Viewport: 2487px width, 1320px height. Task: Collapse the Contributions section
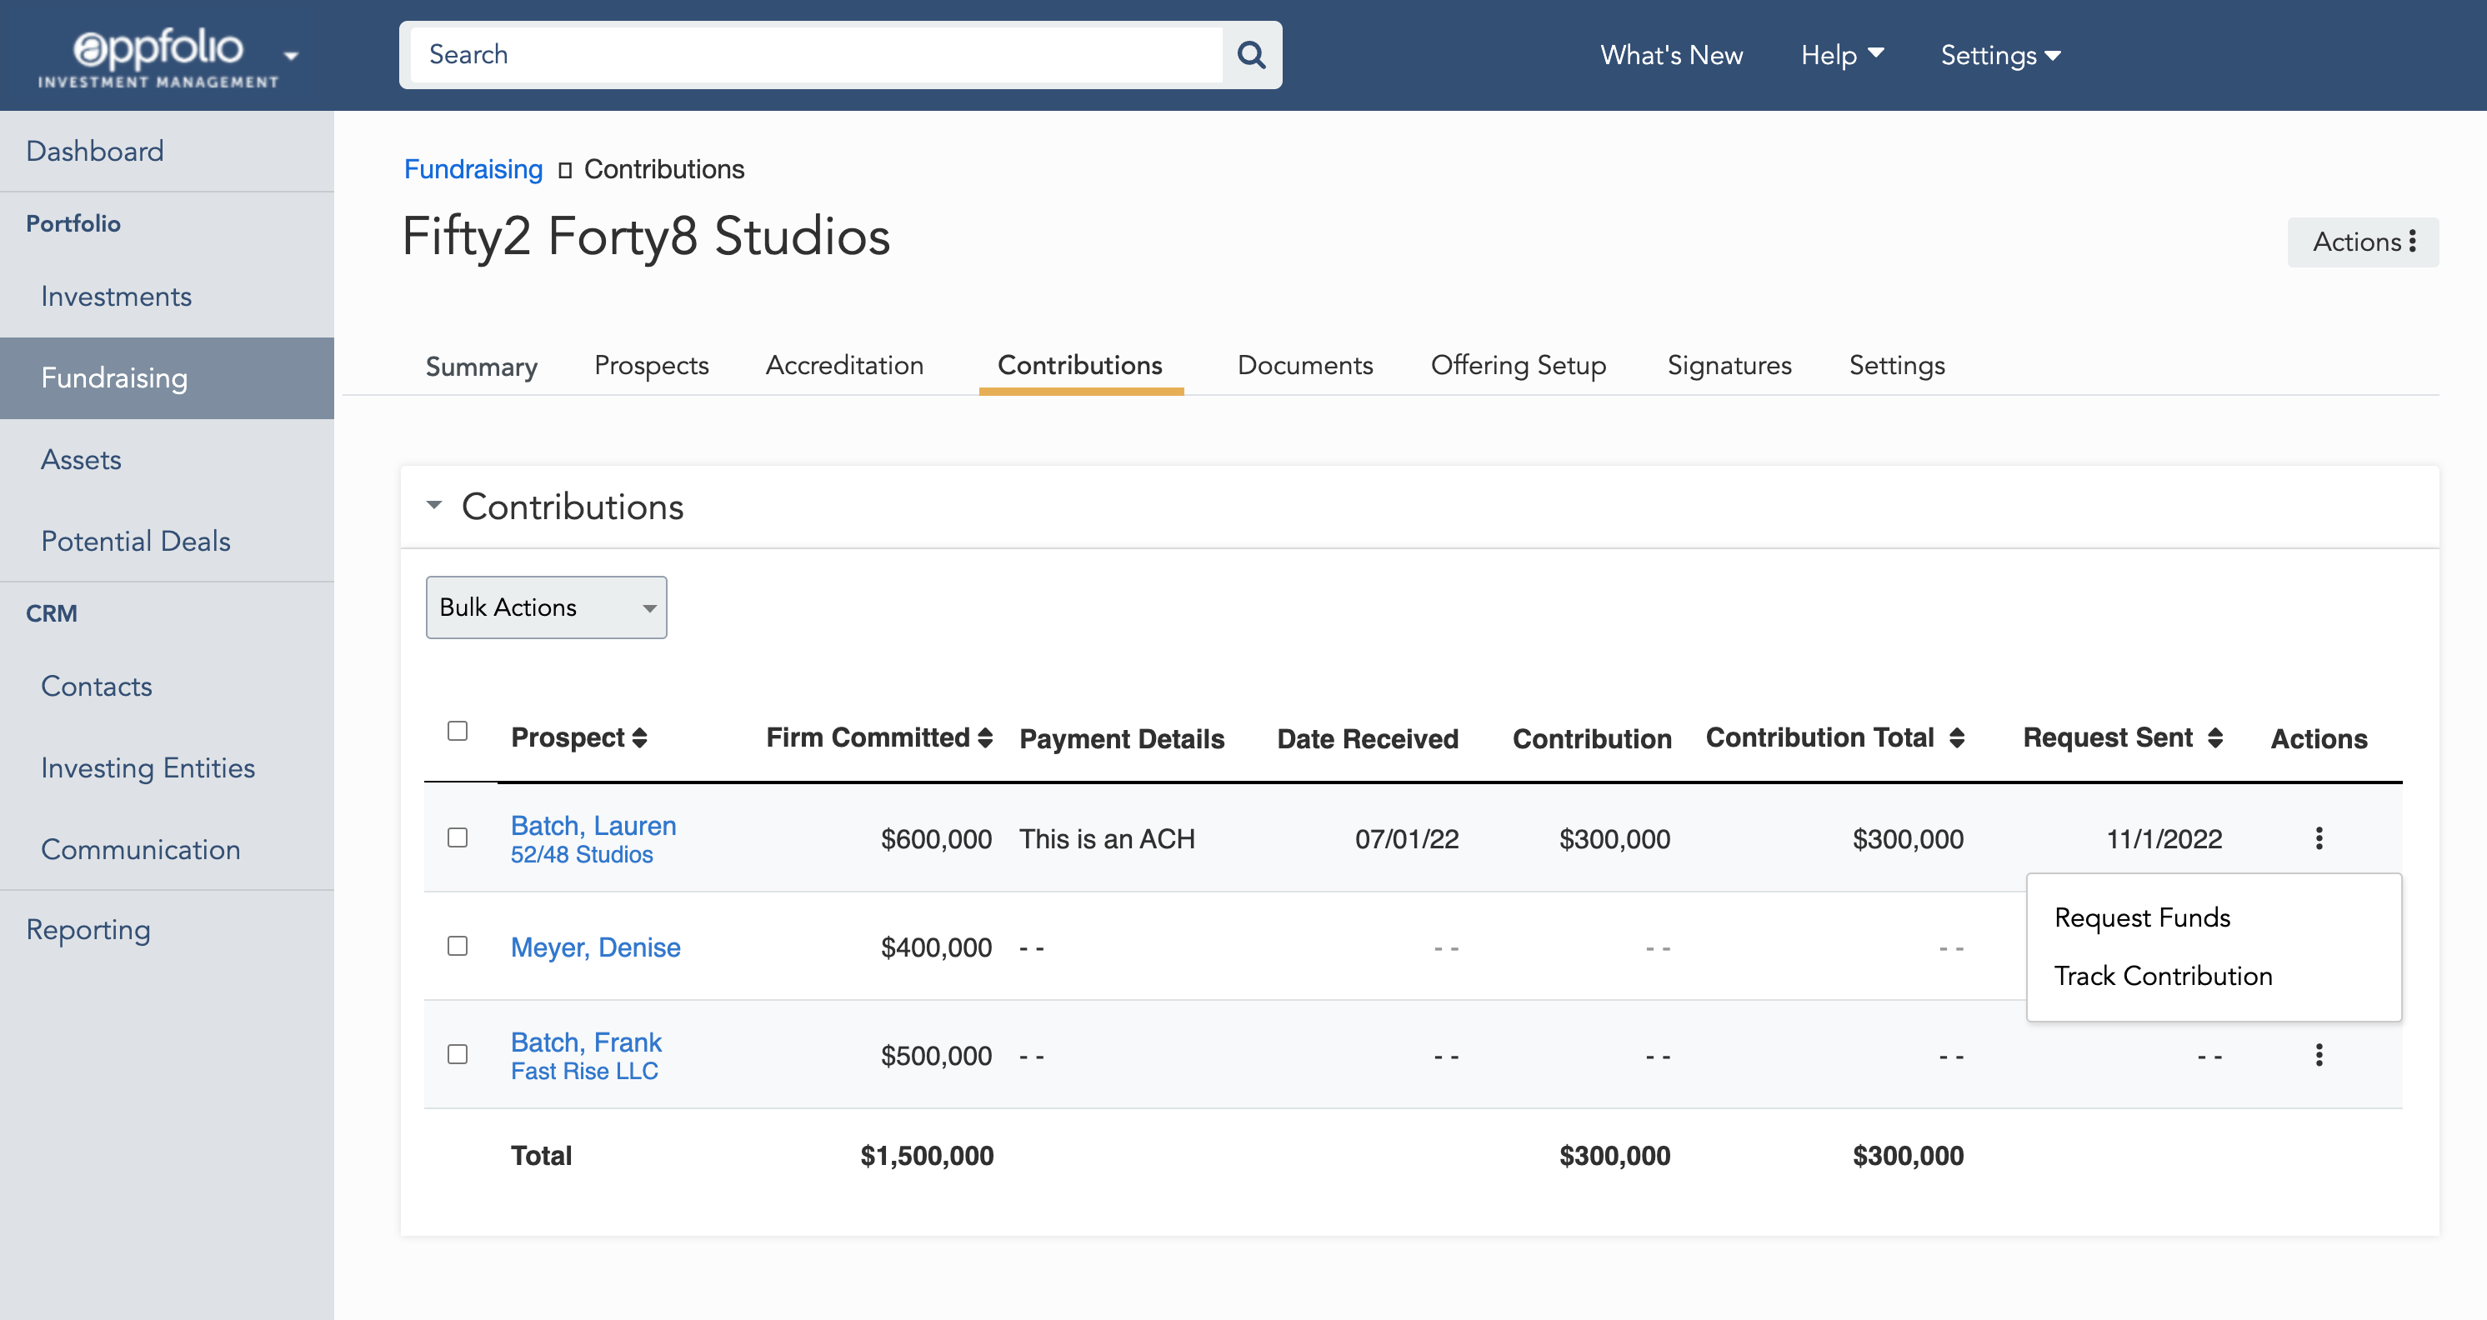(434, 505)
